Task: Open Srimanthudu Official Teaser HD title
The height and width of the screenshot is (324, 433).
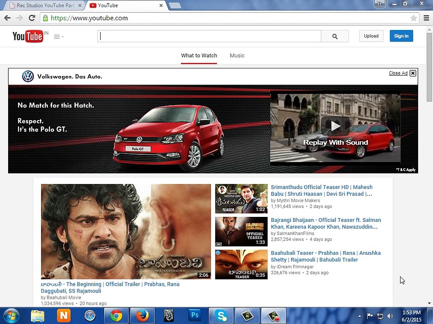Action: (322, 190)
